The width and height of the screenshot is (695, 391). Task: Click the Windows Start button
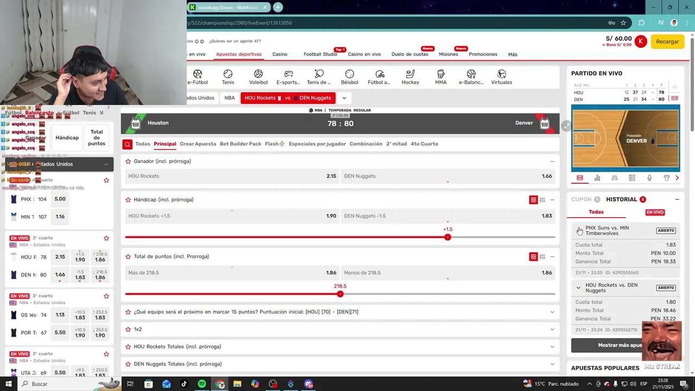point(9,384)
